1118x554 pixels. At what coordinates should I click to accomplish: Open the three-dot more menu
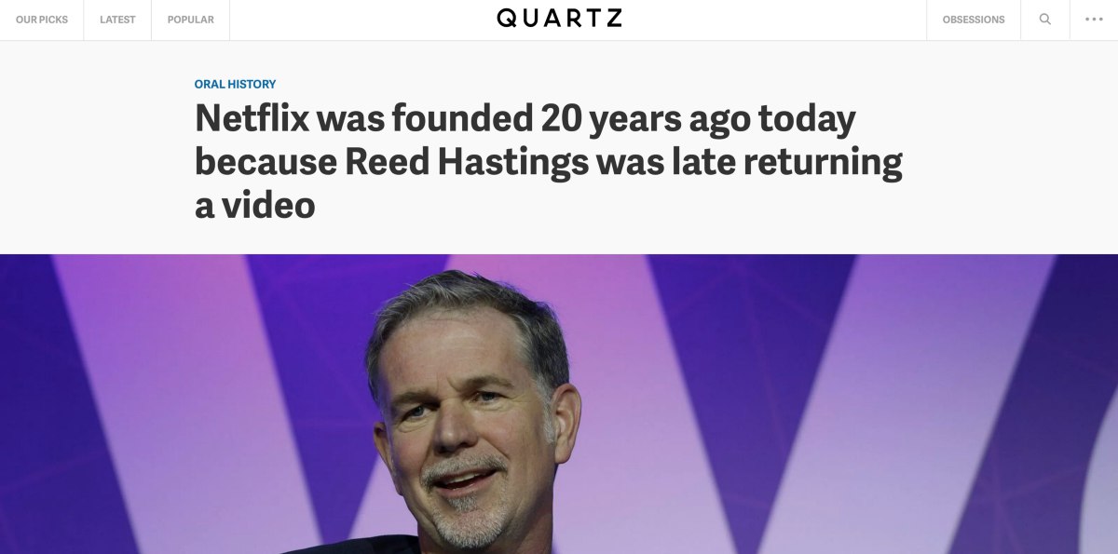tap(1094, 20)
